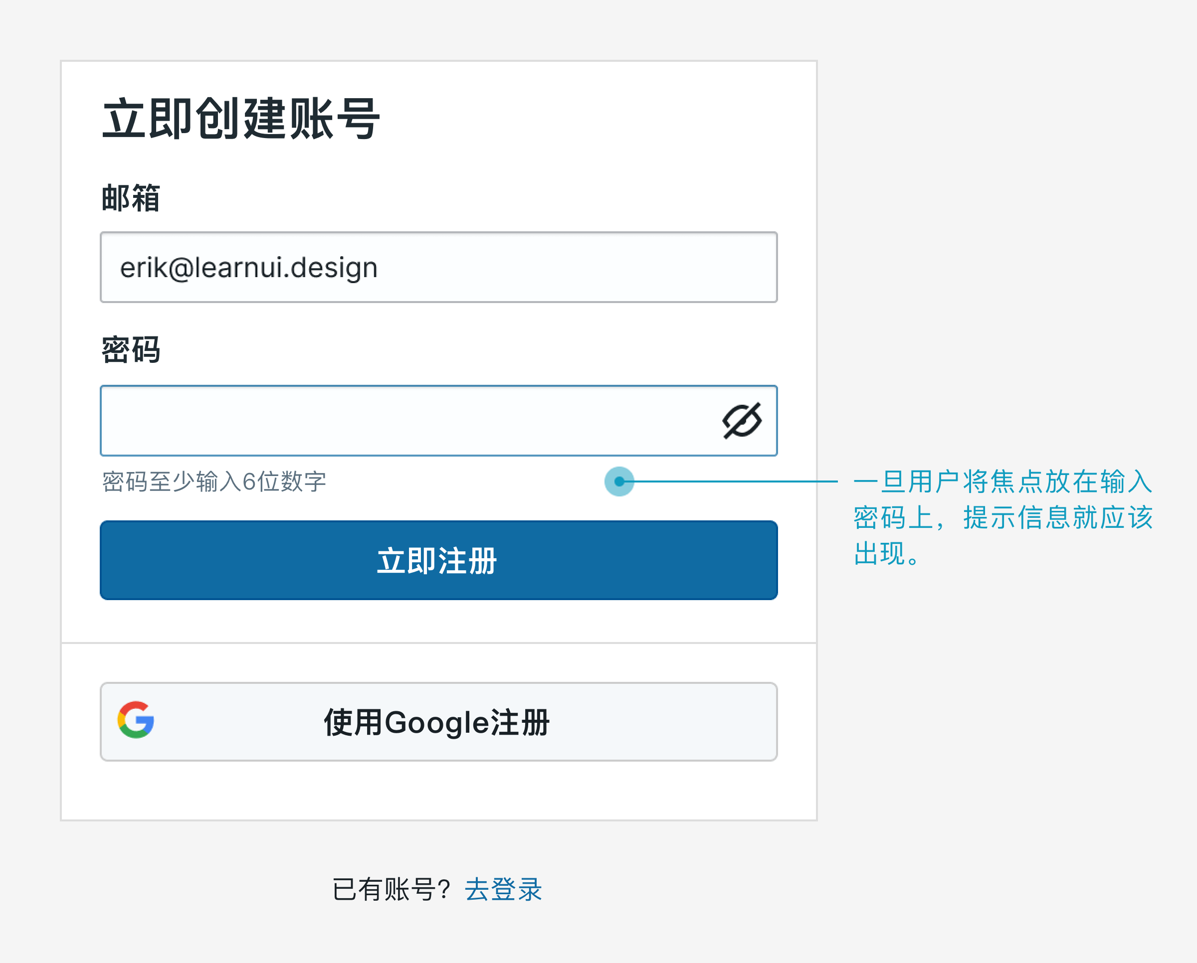This screenshot has width=1197, height=963.
Task: Click the 密码 field label
Action: (x=131, y=349)
